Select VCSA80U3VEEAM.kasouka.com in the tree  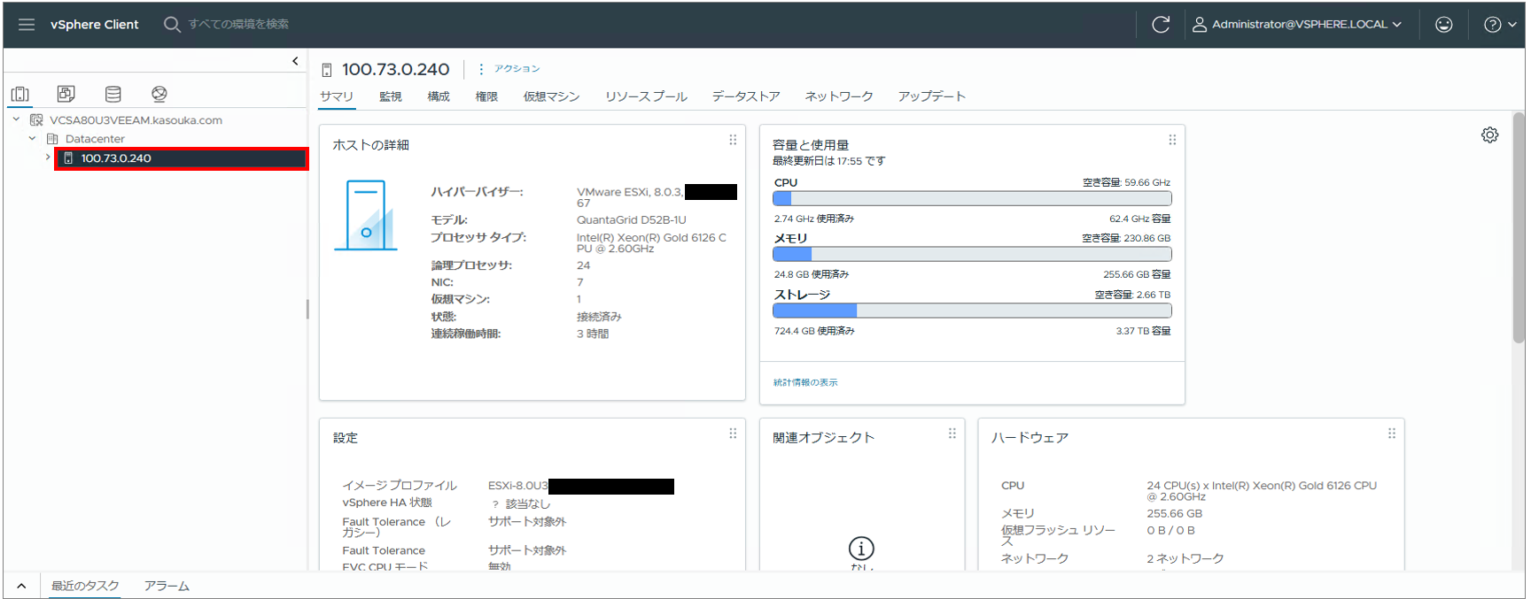[x=136, y=120]
